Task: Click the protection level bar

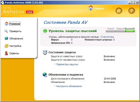Action: (120, 31)
